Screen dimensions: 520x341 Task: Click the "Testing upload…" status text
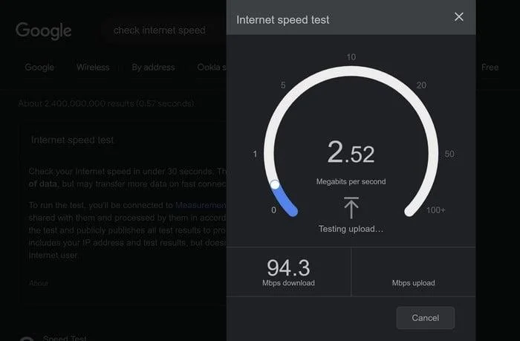(x=351, y=229)
